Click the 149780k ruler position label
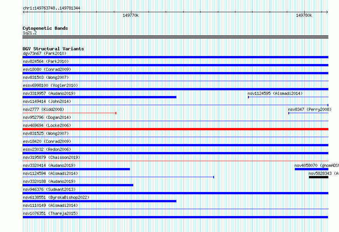The width and height of the screenshot is (339, 232). [304, 15]
